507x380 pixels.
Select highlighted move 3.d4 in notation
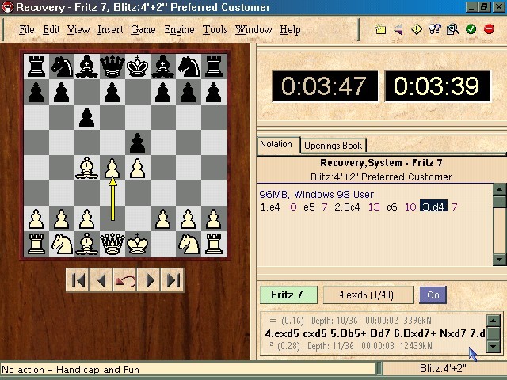pyautogui.click(x=433, y=207)
